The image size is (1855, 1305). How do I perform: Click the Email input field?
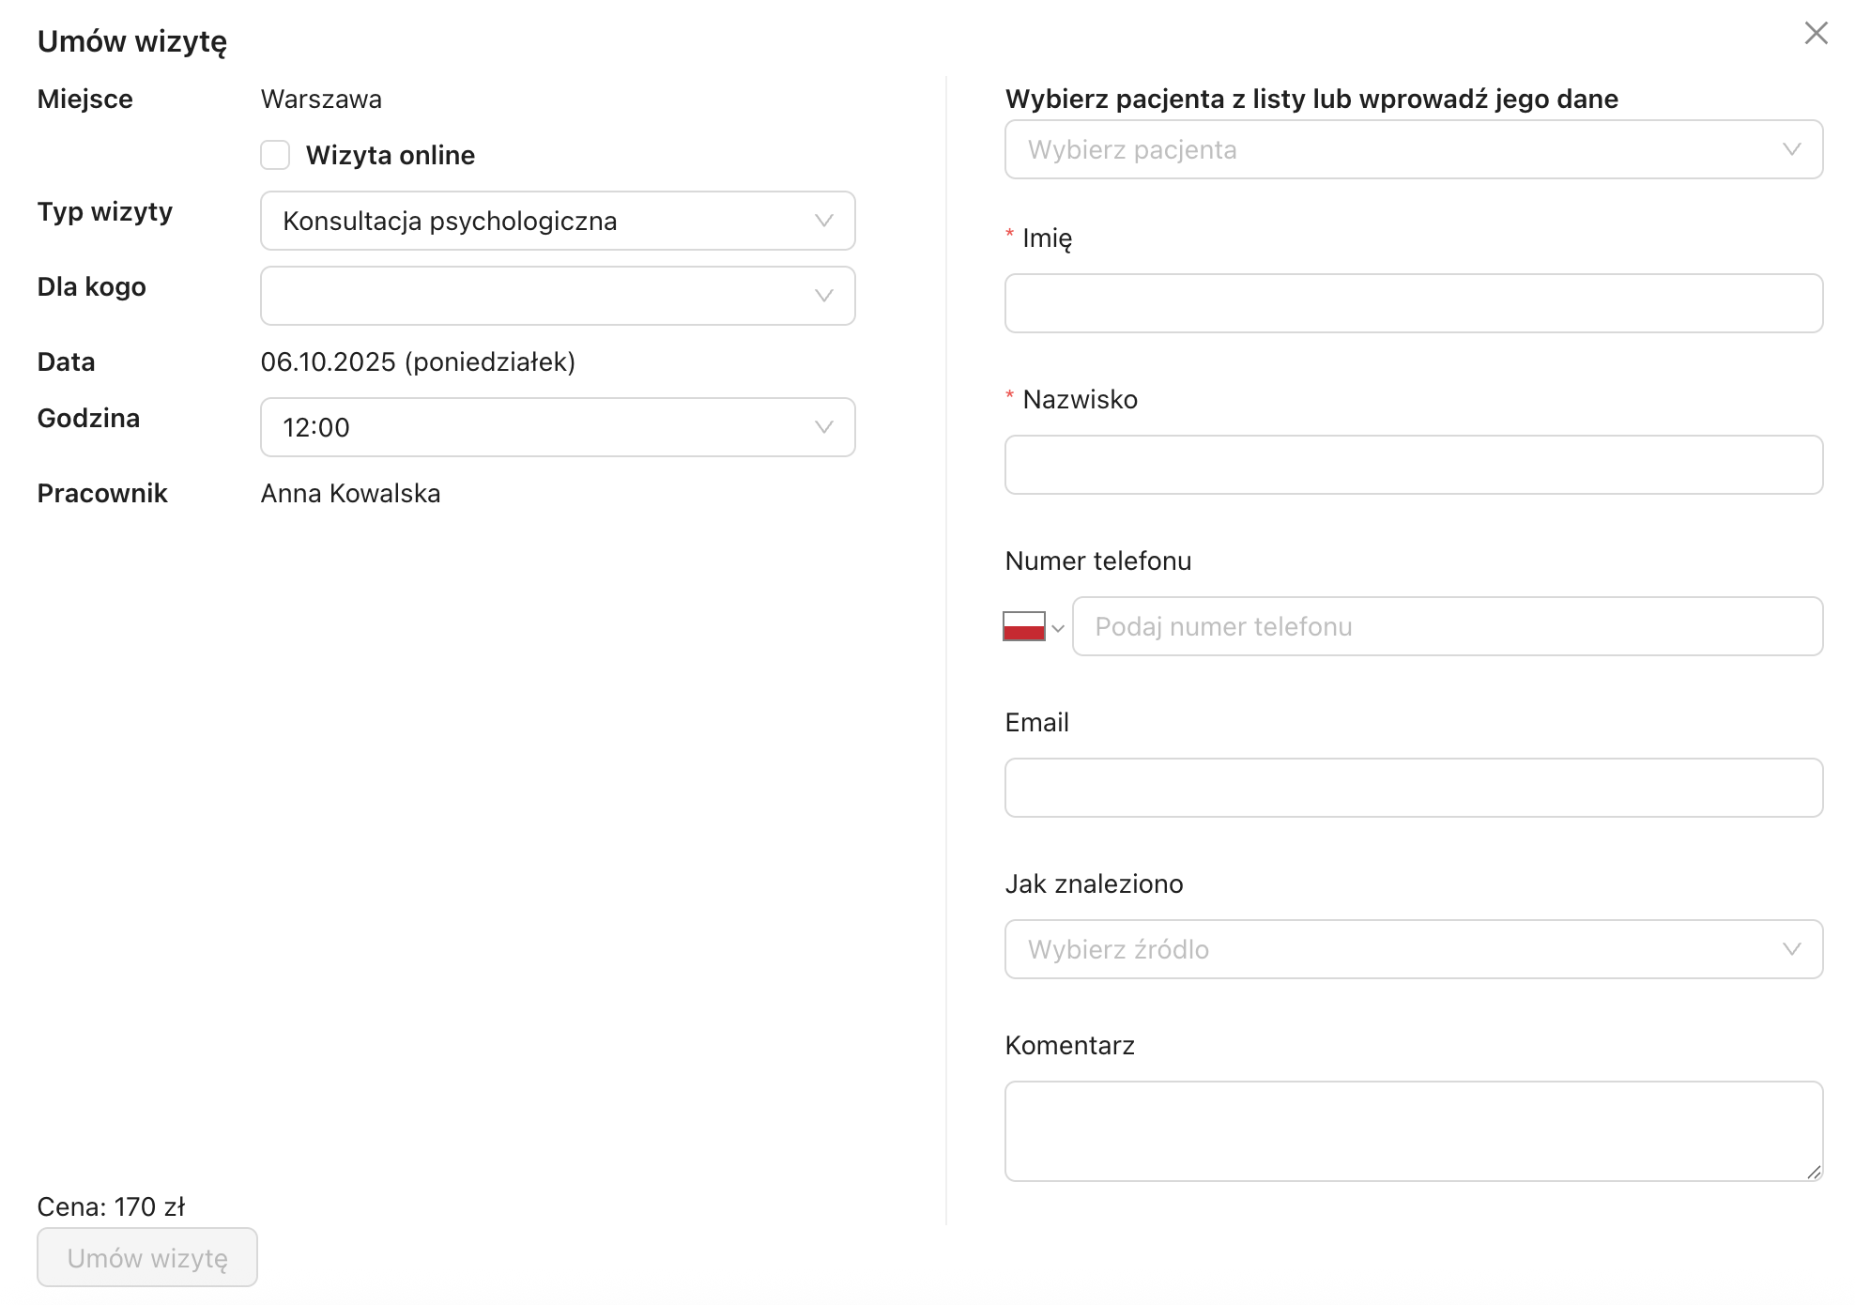[x=1413, y=788]
